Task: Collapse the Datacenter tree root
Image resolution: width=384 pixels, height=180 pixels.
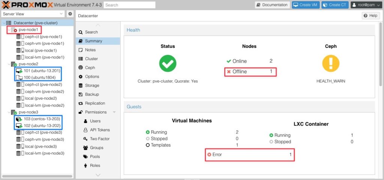Action: pos(4,23)
